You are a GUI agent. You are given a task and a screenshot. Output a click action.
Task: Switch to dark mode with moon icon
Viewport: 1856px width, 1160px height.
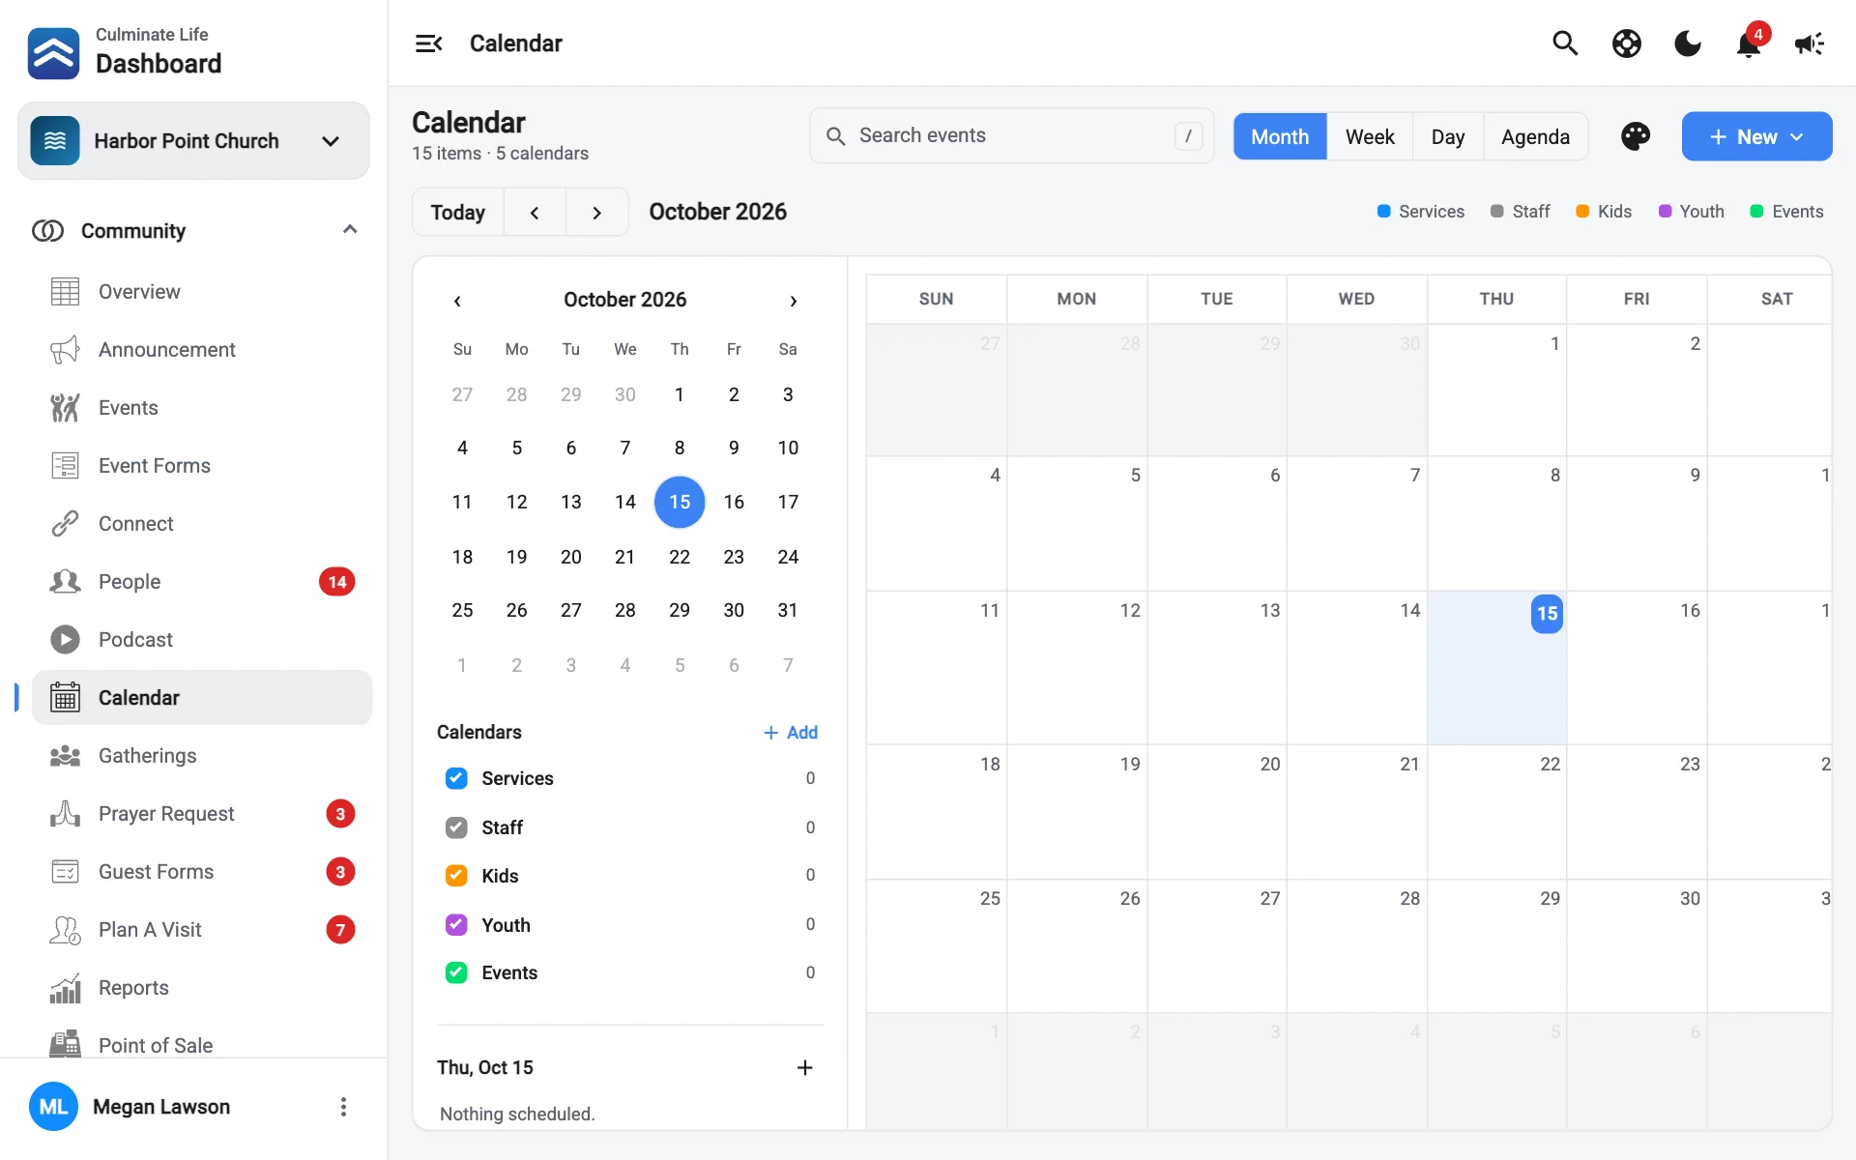point(1688,43)
